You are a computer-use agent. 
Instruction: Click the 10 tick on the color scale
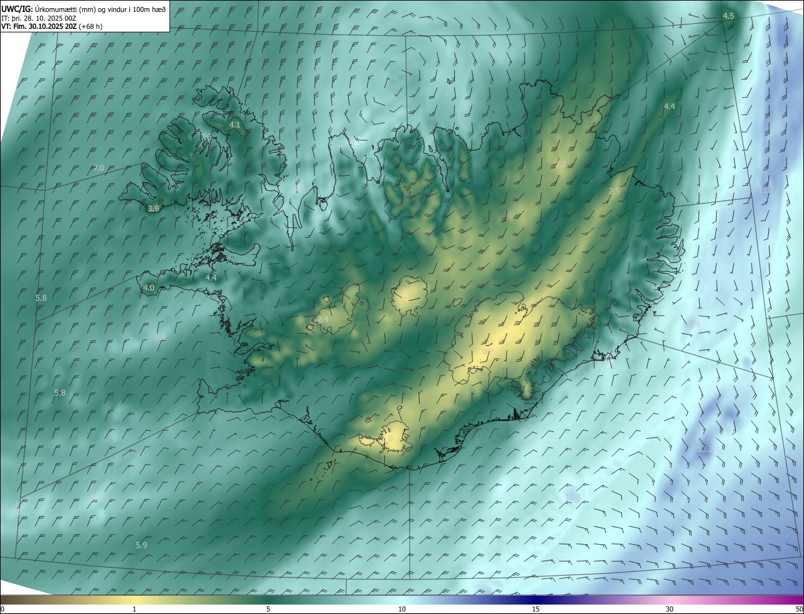click(x=402, y=610)
